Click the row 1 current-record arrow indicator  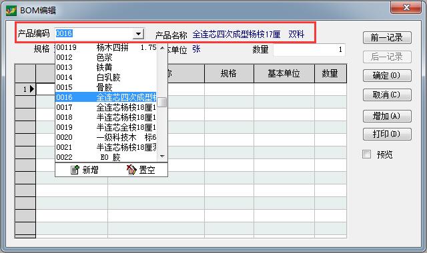32,89
